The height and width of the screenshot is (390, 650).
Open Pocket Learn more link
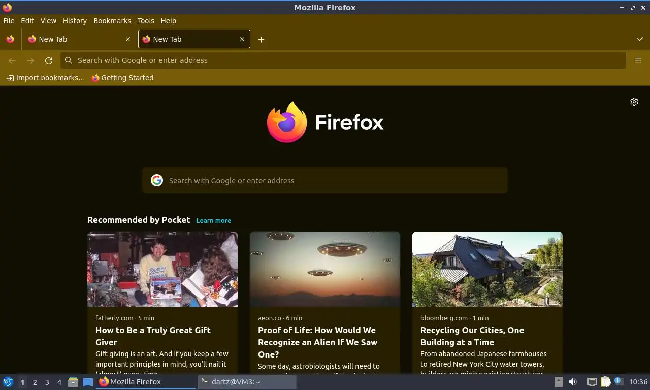pyautogui.click(x=214, y=220)
